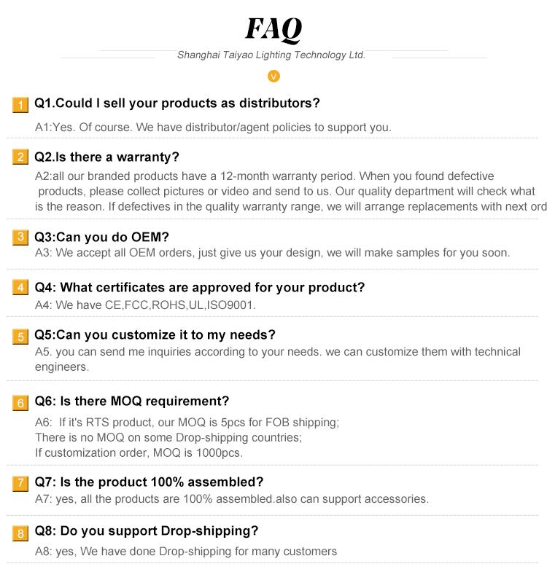Screen dimensions: 547x580
Task: Click Shanghai Taiyao Lighting Technology Ltd. subtitle
Action: pos(271,55)
